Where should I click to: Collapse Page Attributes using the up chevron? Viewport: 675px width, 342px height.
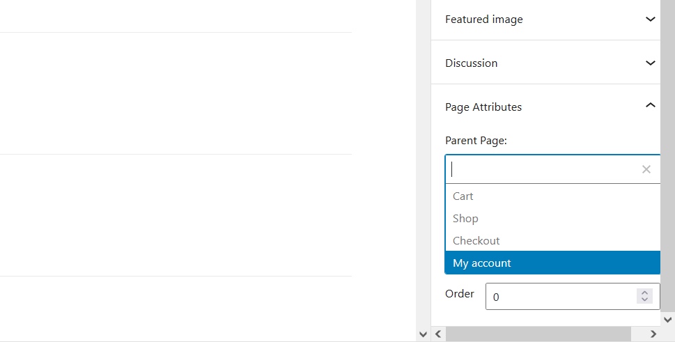(651, 105)
